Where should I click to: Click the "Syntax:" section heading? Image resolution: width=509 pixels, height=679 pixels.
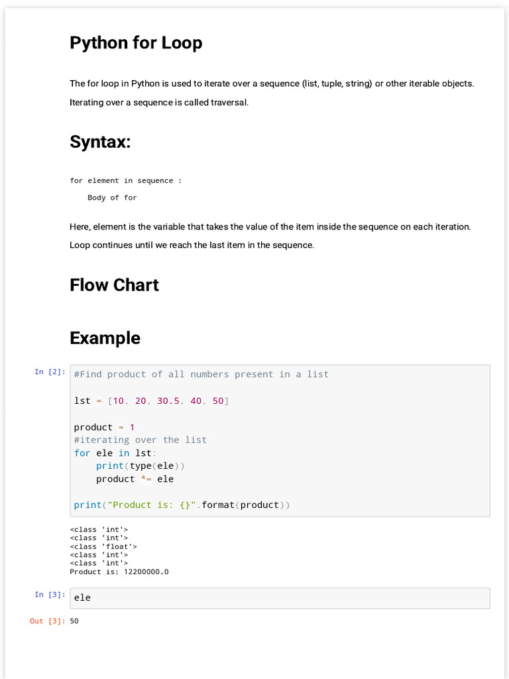click(100, 142)
